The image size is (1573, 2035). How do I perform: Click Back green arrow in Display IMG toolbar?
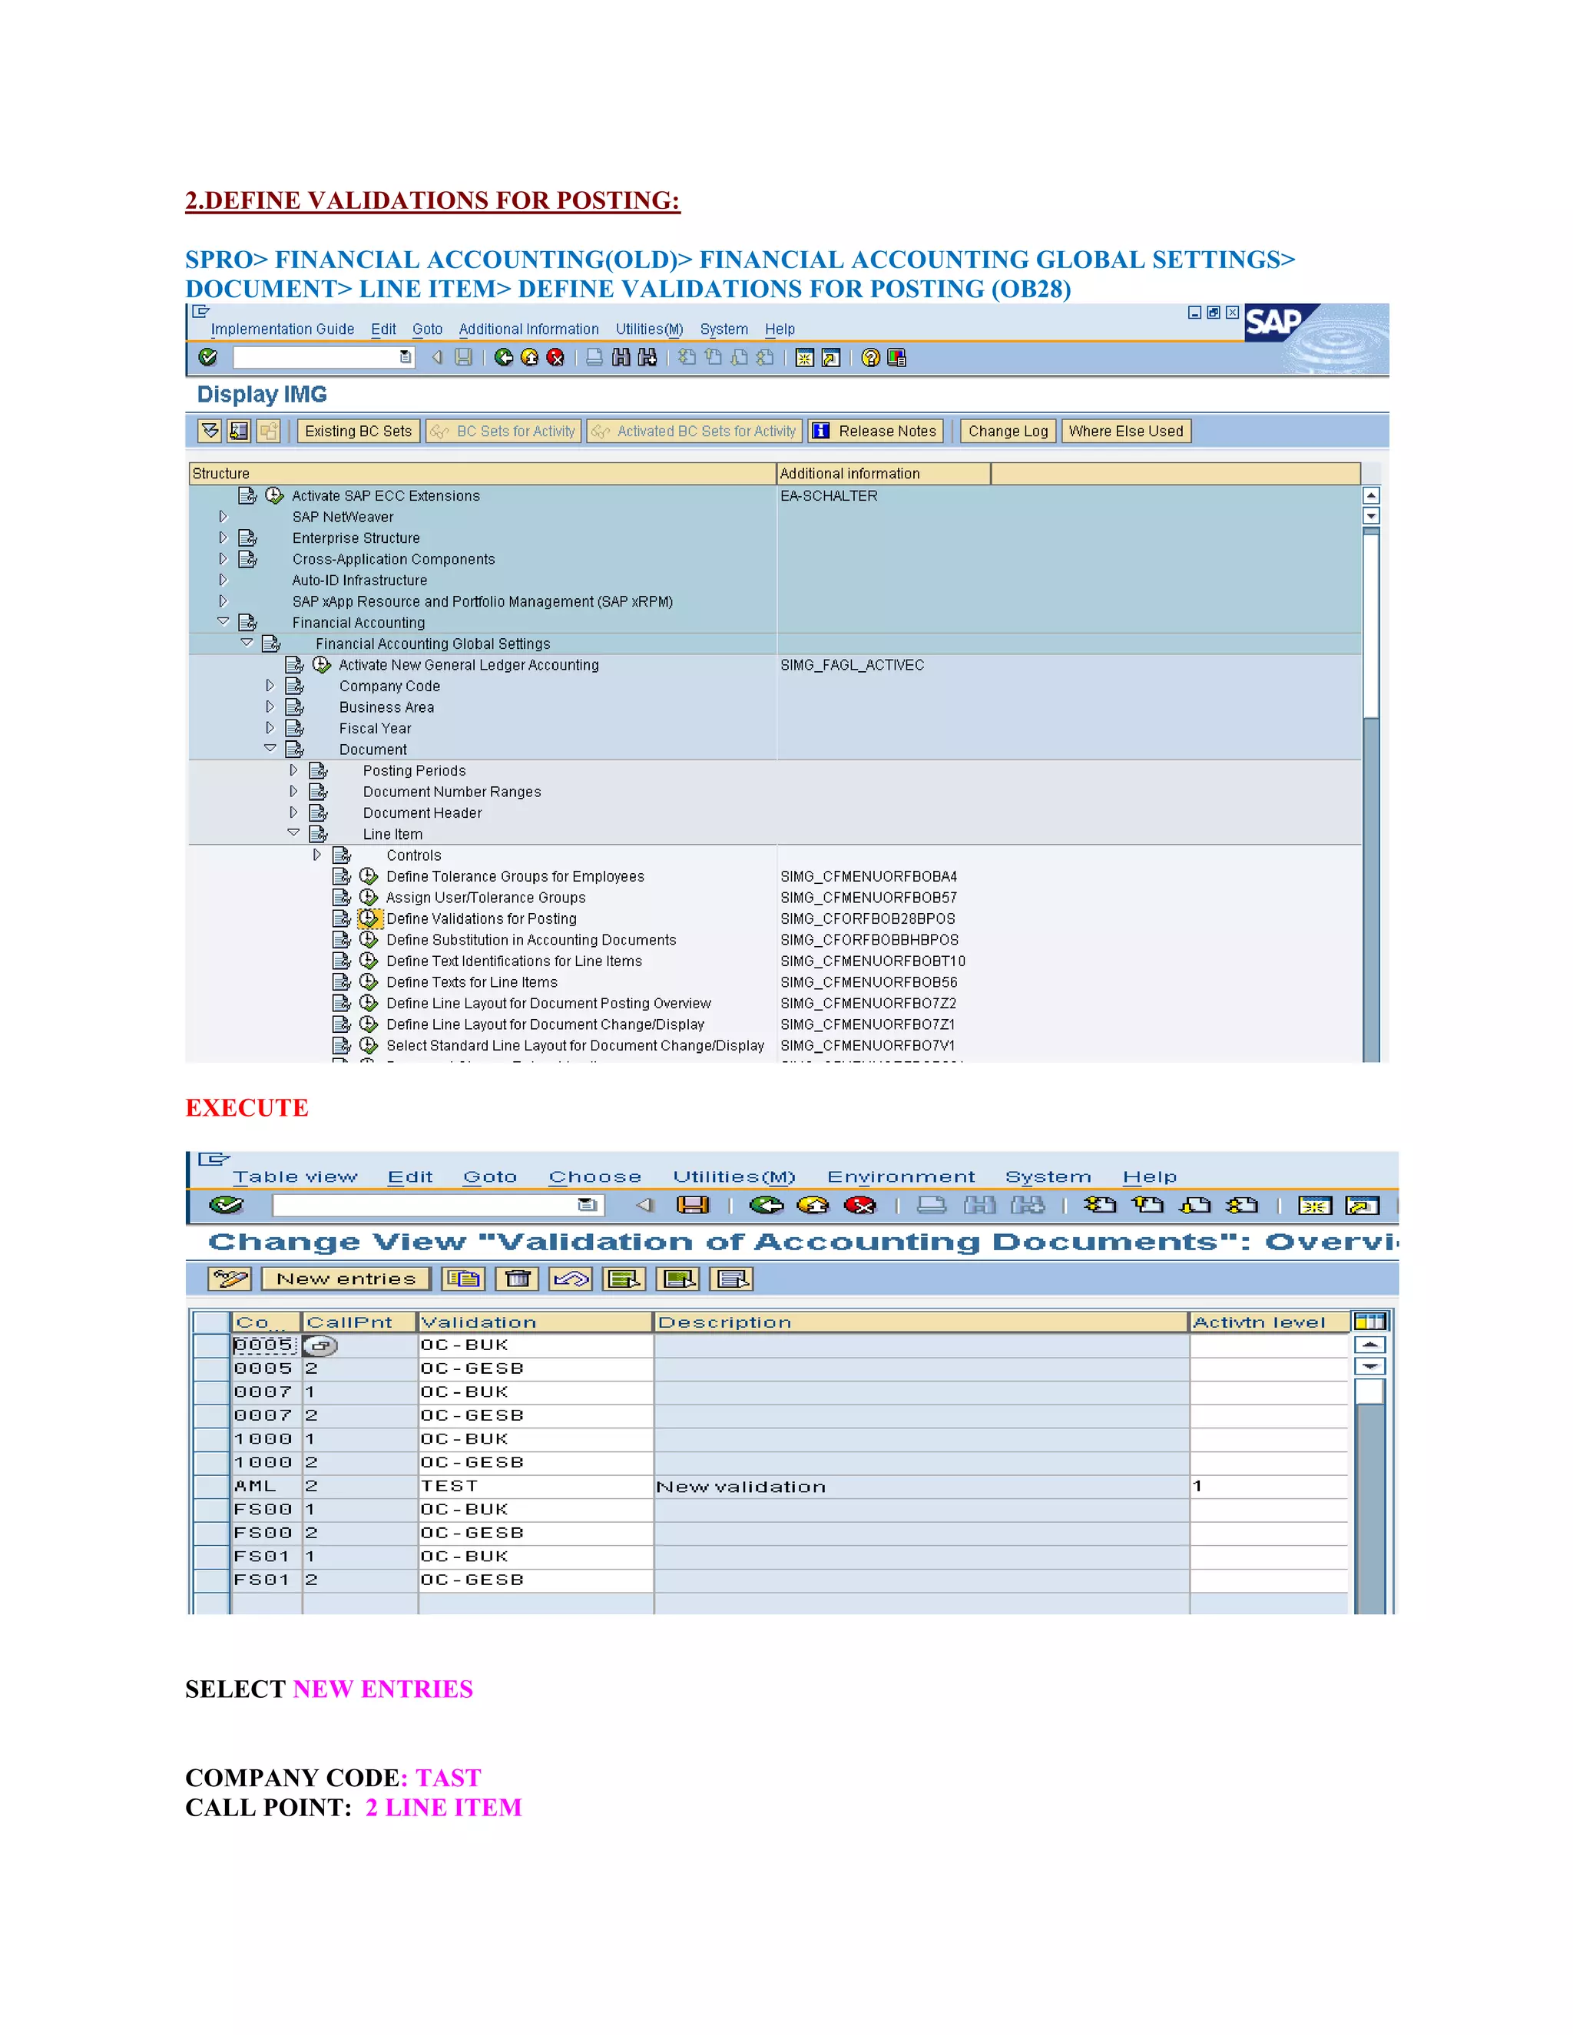(504, 357)
